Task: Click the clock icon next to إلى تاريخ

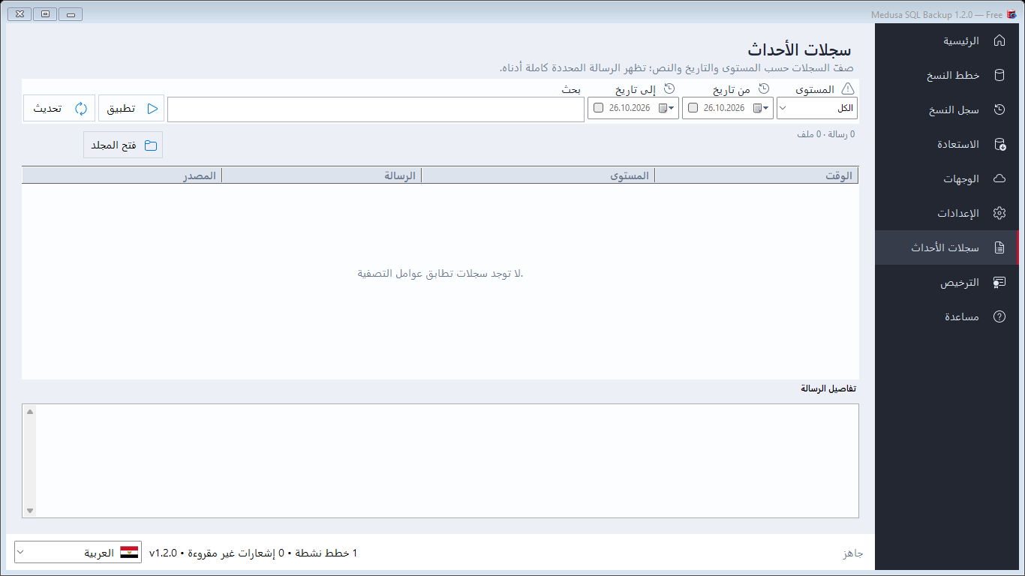Action: click(669, 88)
